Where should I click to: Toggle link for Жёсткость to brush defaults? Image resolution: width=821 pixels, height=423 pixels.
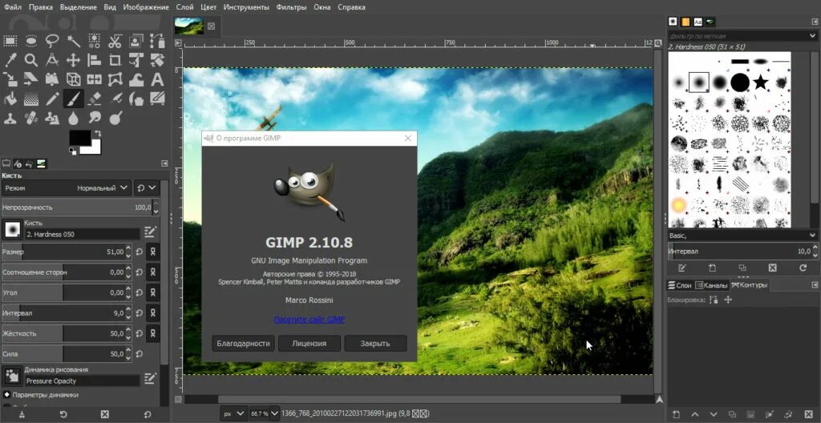point(153,333)
